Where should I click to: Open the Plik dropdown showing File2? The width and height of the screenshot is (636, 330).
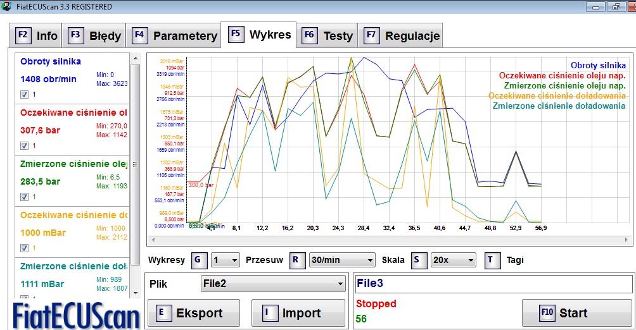273,283
